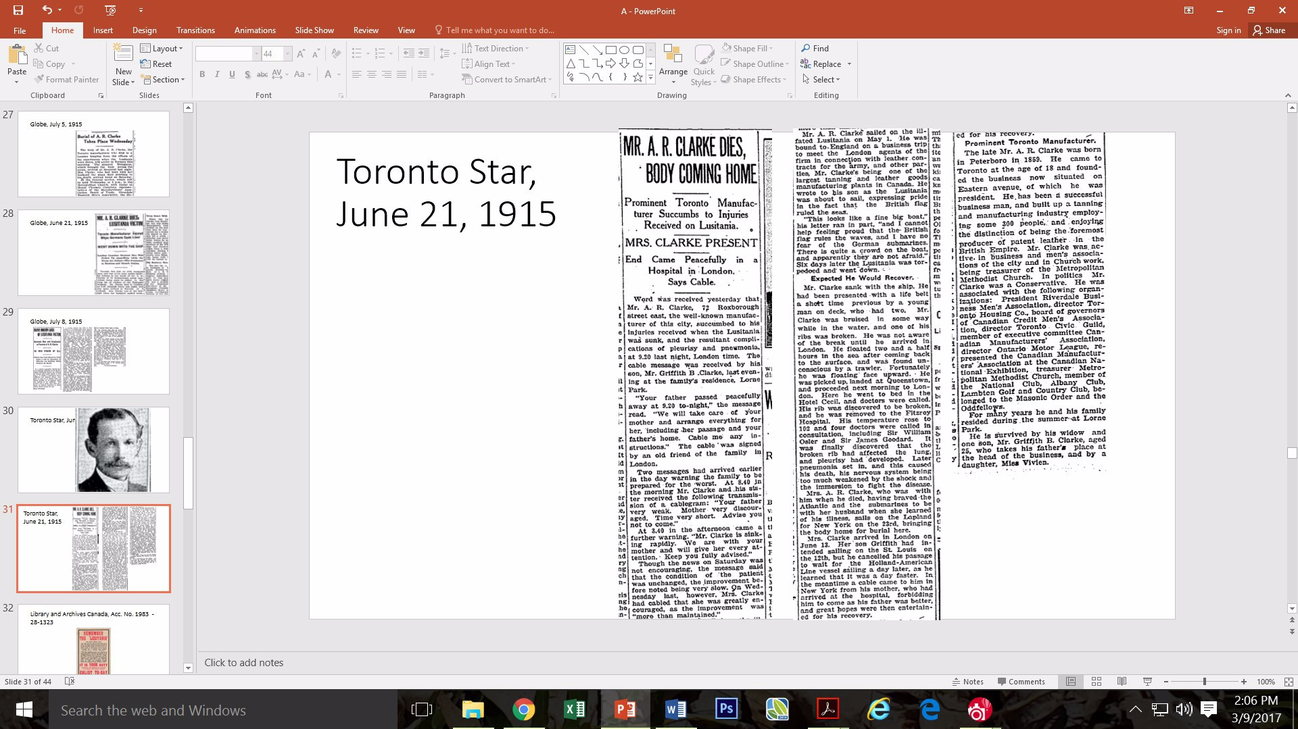Viewport: 1298px width, 729px height.
Task: Launch Photoshop from the taskbar
Action: pyautogui.click(x=726, y=709)
